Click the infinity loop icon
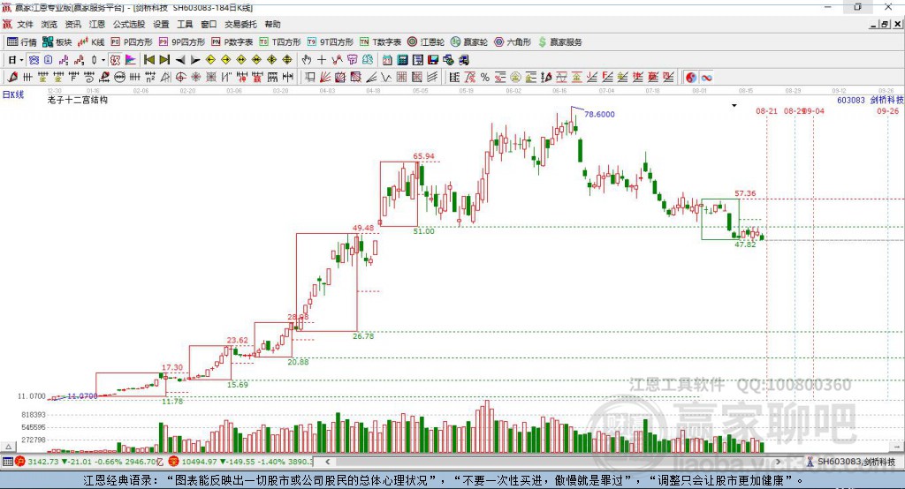Image resolution: width=905 pixels, height=489 pixels. pyautogui.click(x=707, y=78)
